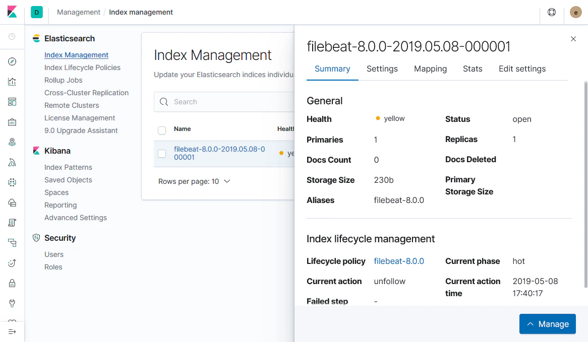Click the magnifier icon in index search
Viewport: 588px width, 342px height.
click(164, 102)
